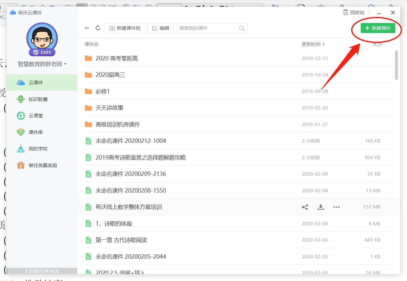The image size is (407, 281).
Task: Open the 智慧教育胖胖老师 account dropdown
Action: click(42, 64)
